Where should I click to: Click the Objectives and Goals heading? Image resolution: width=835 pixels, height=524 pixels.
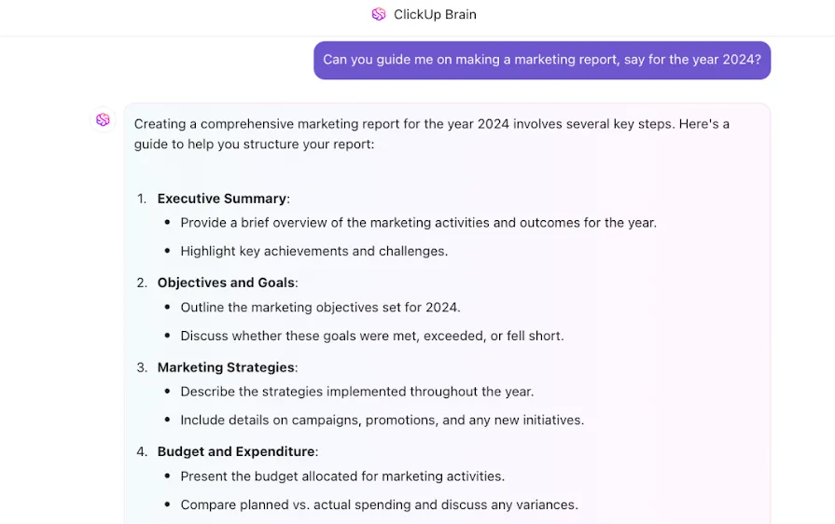coord(226,283)
